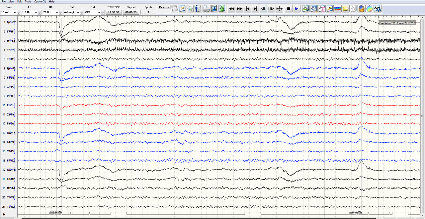
Task: Click the Elapsed 00:00:23 button
Action: 131,12
